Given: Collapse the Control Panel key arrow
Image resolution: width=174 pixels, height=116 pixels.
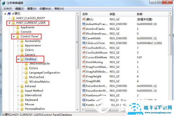Looking at the screenshot, I should [x=14, y=36].
